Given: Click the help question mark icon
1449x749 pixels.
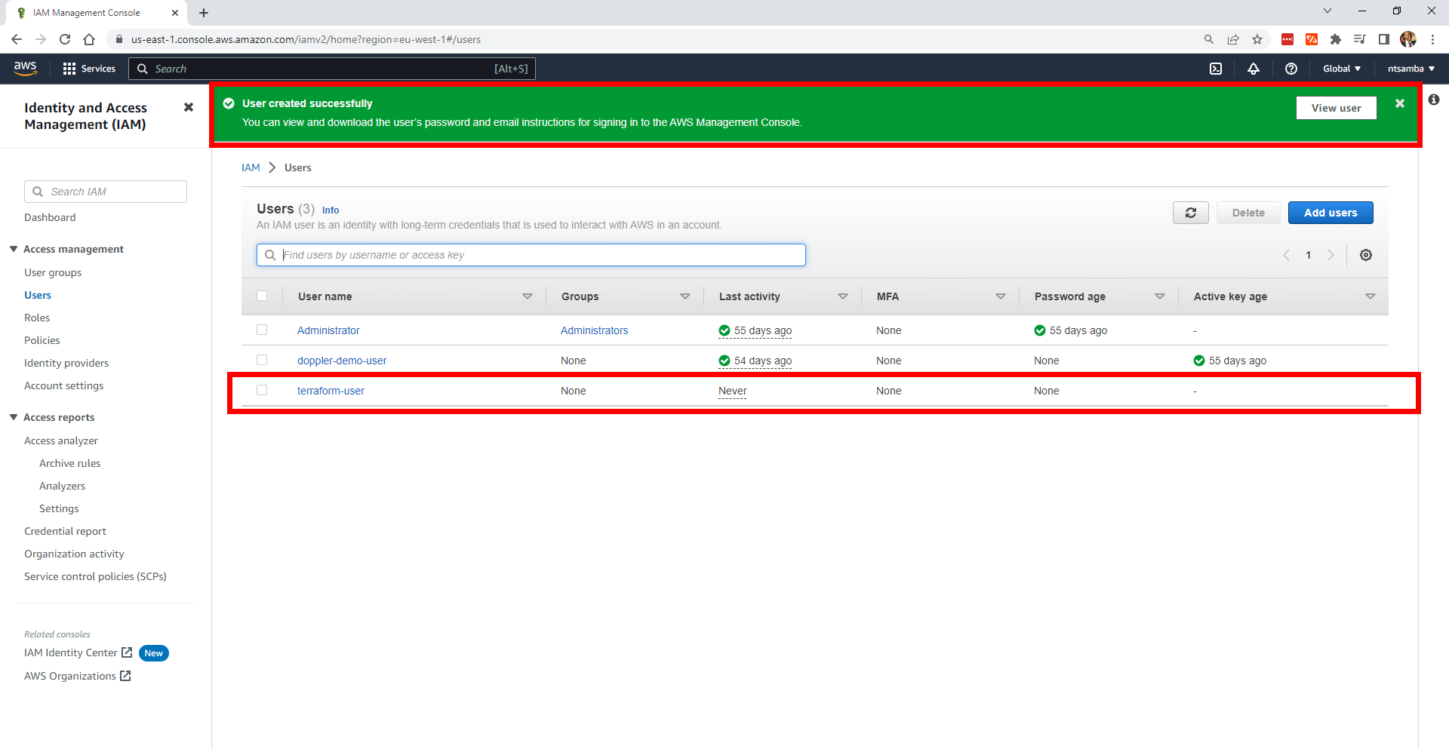Looking at the screenshot, I should click(x=1291, y=69).
